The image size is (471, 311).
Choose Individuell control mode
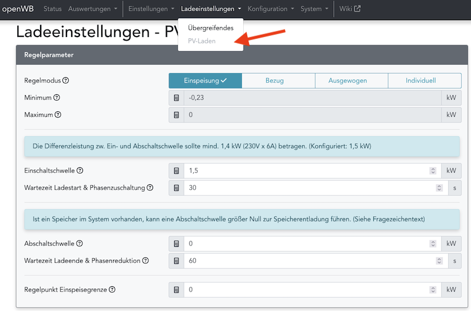(x=424, y=81)
